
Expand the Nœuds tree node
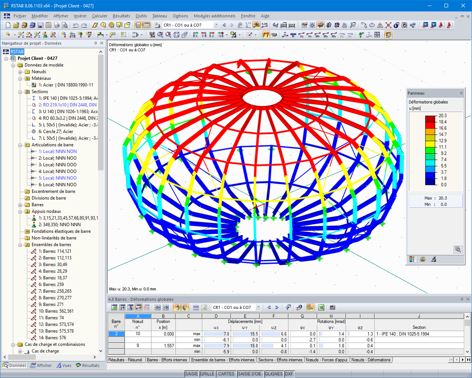[20, 72]
